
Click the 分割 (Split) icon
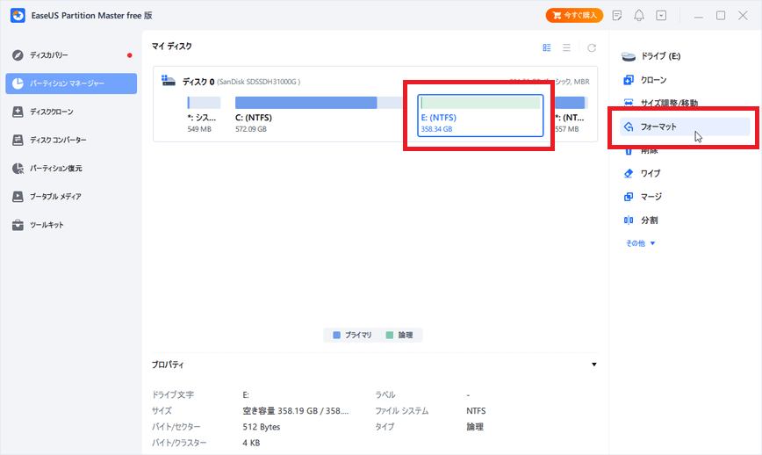(x=628, y=220)
